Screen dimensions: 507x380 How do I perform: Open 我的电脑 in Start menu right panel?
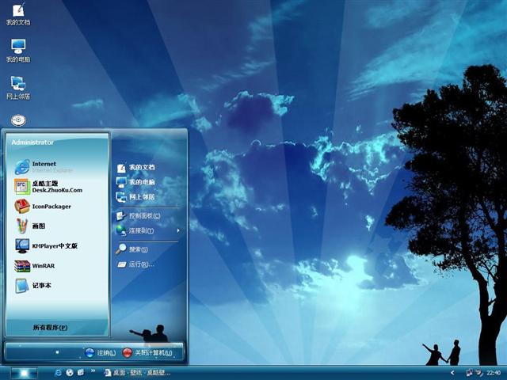(x=142, y=182)
